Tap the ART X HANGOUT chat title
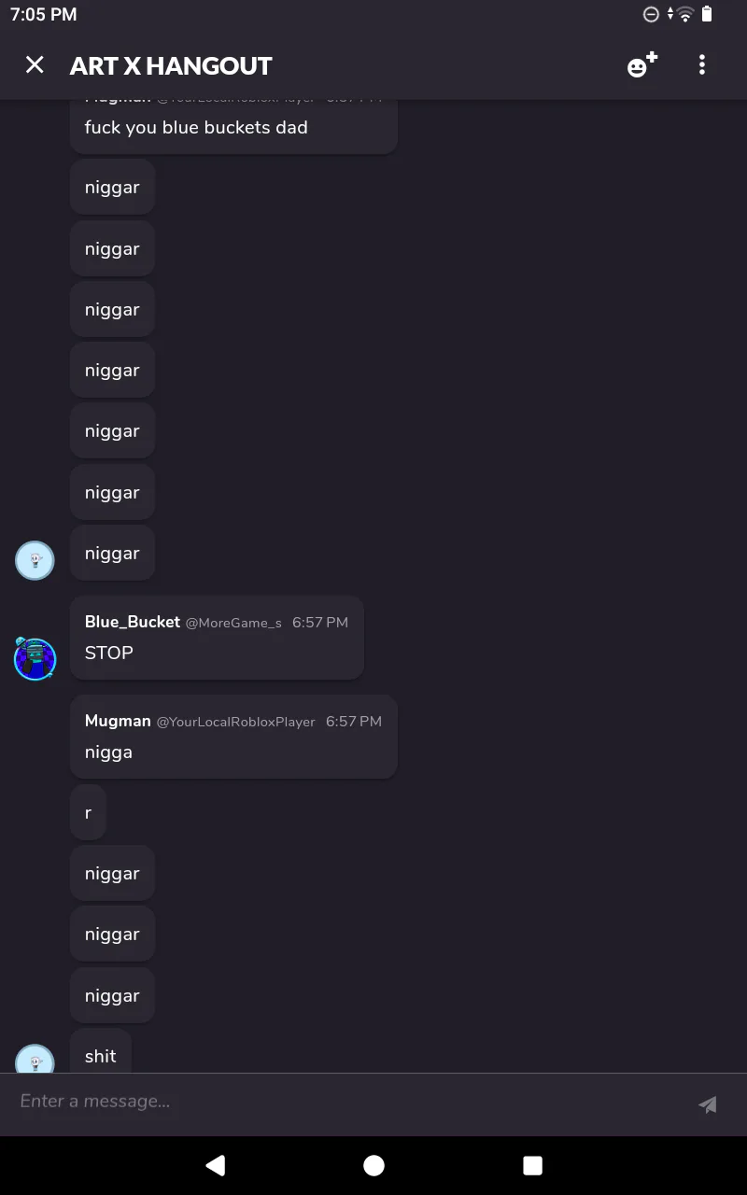The width and height of the screenshot is (747, 1195). 171,65
